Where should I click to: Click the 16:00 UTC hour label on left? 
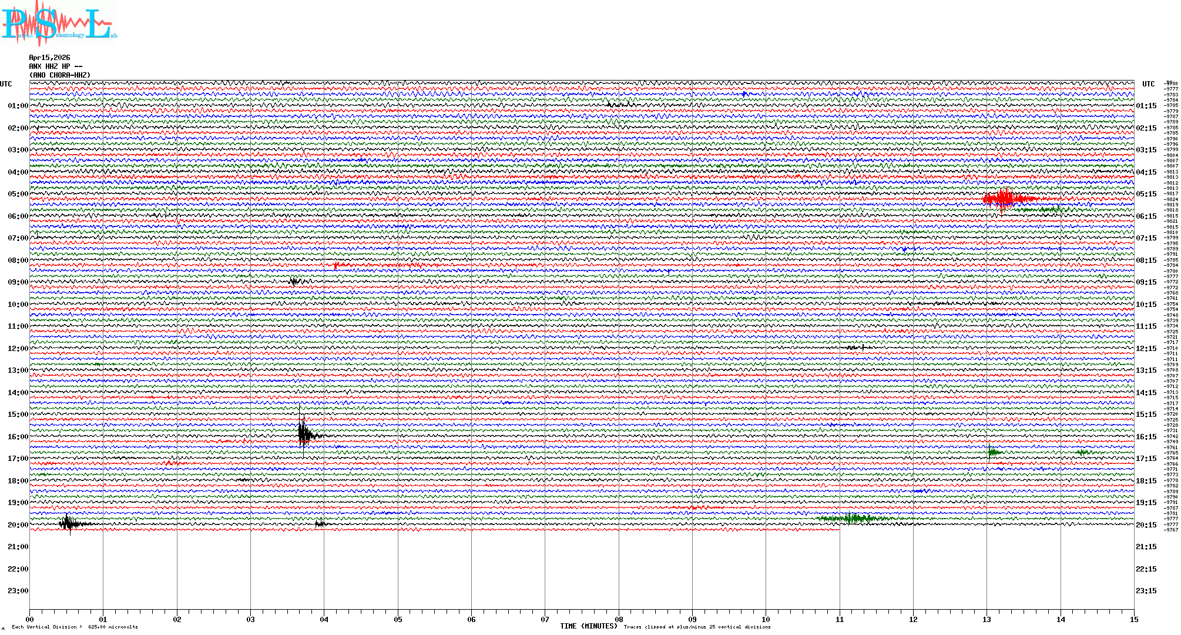click(18, 437)
